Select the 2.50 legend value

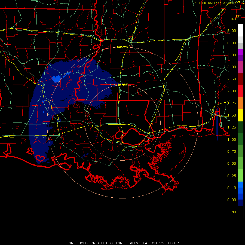pos(232,79)
